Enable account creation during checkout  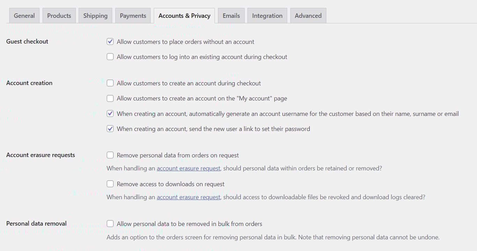110,83
